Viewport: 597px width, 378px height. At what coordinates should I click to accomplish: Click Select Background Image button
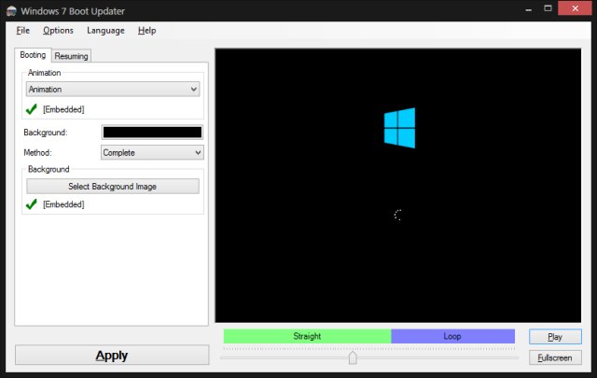click(x=113, y=187)
